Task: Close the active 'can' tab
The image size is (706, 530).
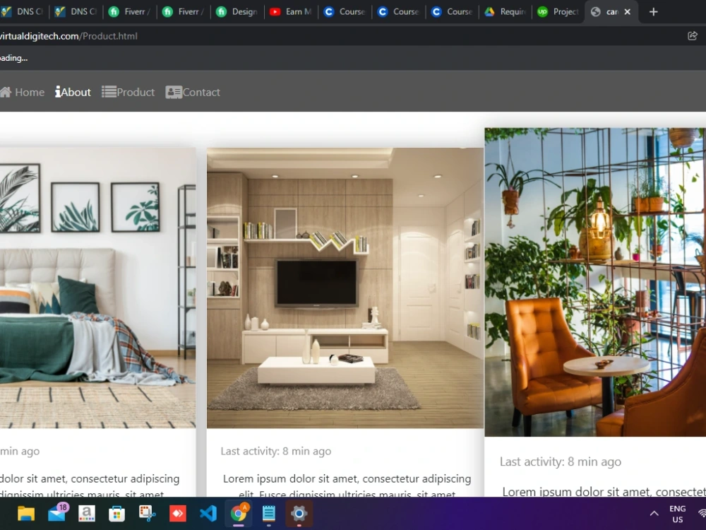Action: 627,12
